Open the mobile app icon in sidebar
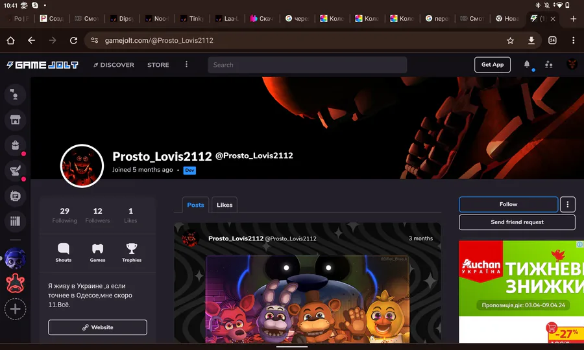Image resolution: width=584 pixels, height=350 pixels. [15, 196]
